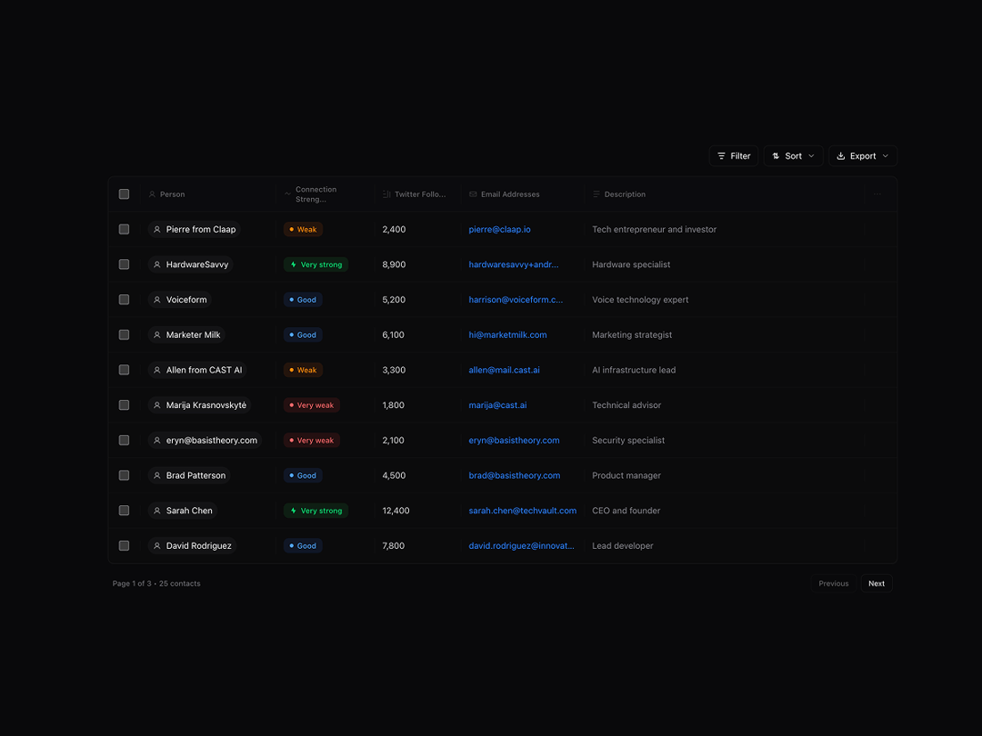Click the Description column header

point(619,194)
